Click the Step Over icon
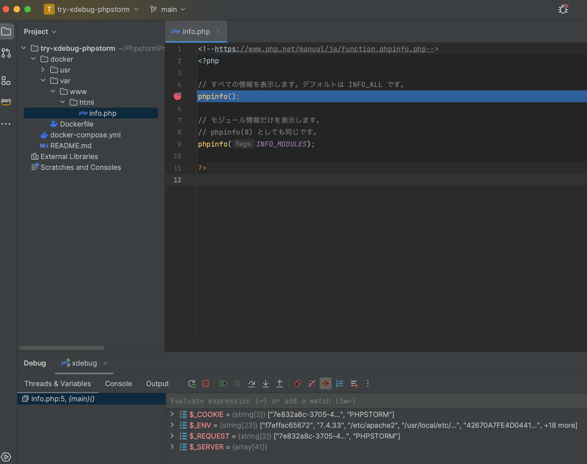Screen dimensions: 587x464 pos(251,384)
